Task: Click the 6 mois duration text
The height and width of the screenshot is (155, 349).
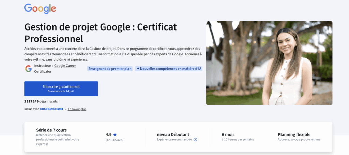Action: tap(228, 134)
